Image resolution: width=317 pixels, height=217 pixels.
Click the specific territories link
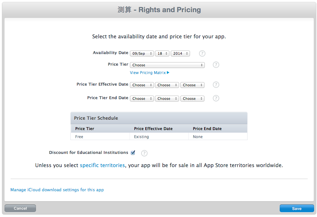(102, 165)
